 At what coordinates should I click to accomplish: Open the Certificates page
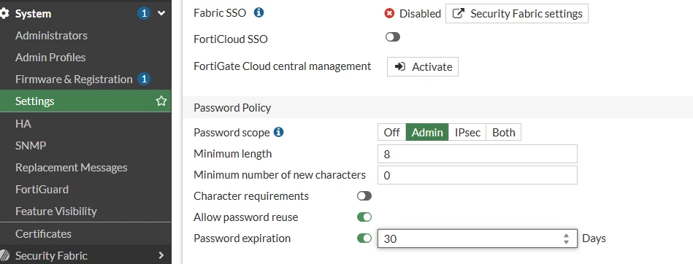point(43,234)
